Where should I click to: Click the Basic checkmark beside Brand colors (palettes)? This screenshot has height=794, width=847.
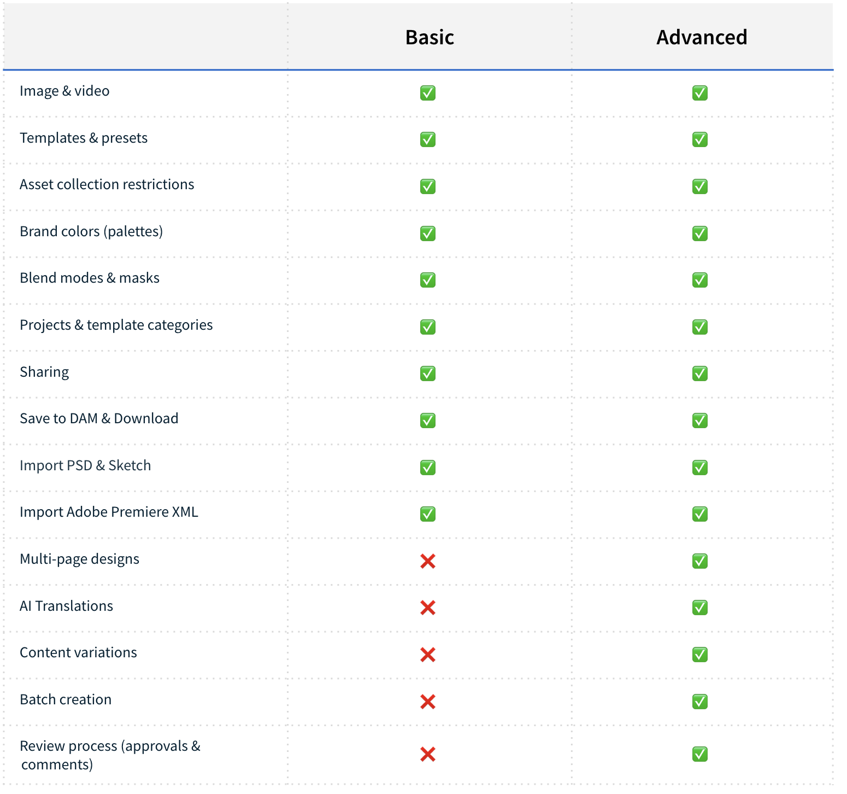tap(427, 233)
